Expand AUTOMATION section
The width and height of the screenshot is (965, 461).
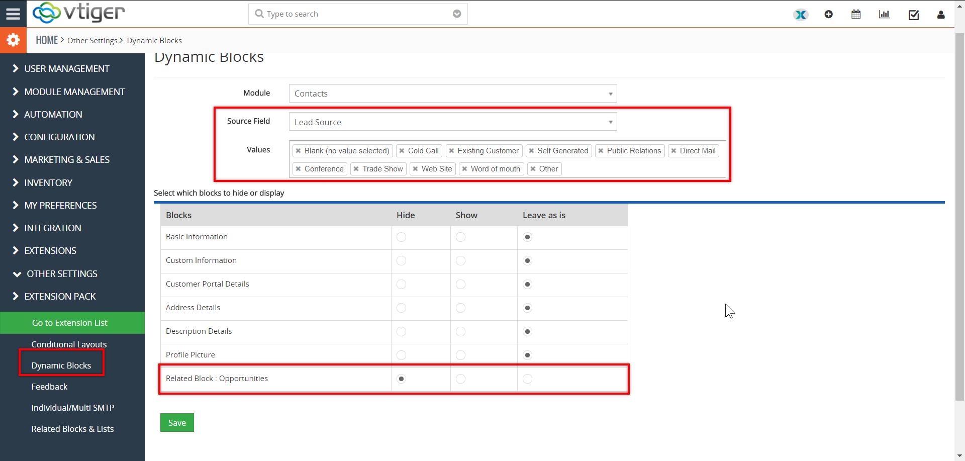[47, 115]
